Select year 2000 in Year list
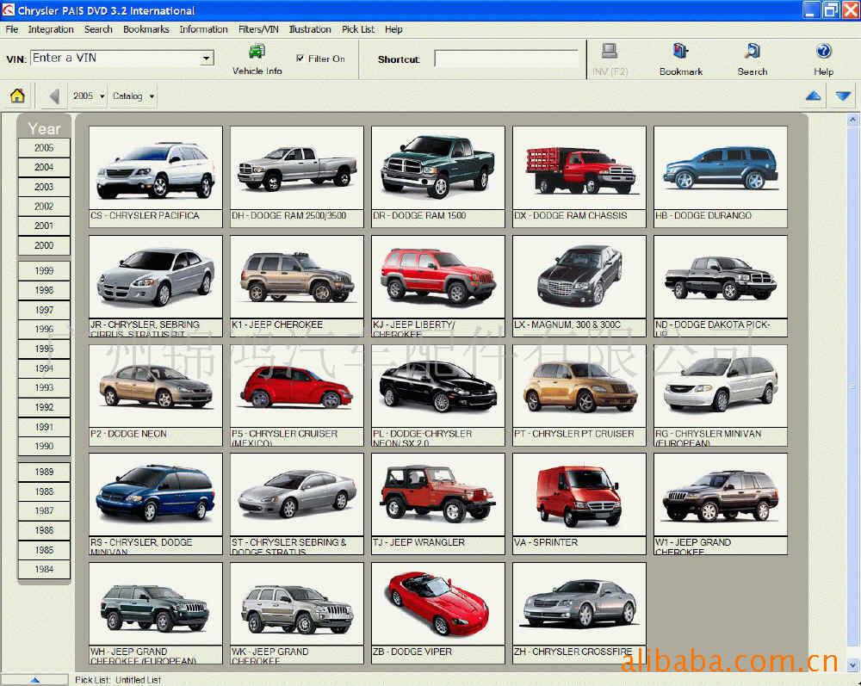This screenshot has width=861, height=686. [x=44, y=246]
